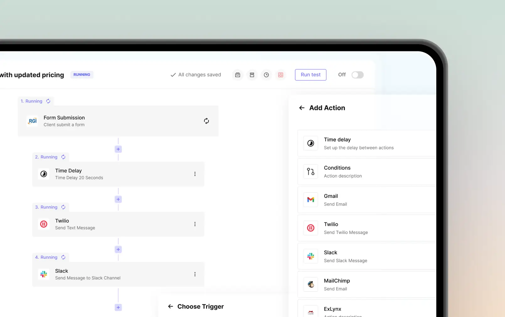Click the back arrow next to Add Action
This screenshot has width=505, height=317.
coord(301,108)
